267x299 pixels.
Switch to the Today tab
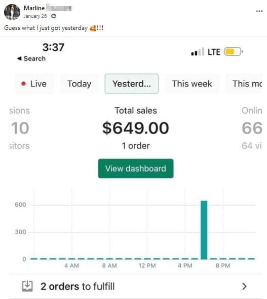[x=80, y=84]
